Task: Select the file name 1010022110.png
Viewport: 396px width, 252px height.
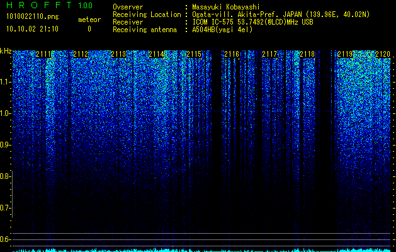Action: point(33,17)
